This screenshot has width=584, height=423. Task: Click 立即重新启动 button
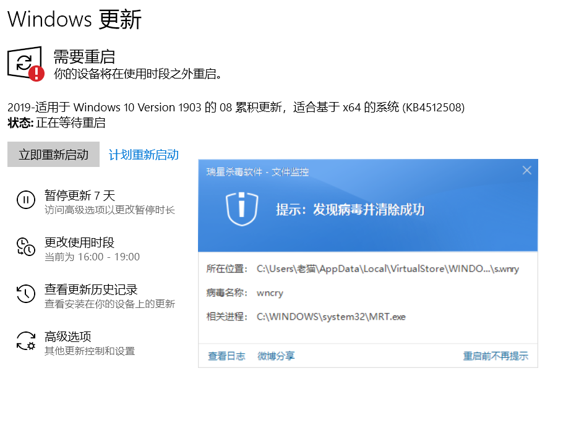coord(54,154)
